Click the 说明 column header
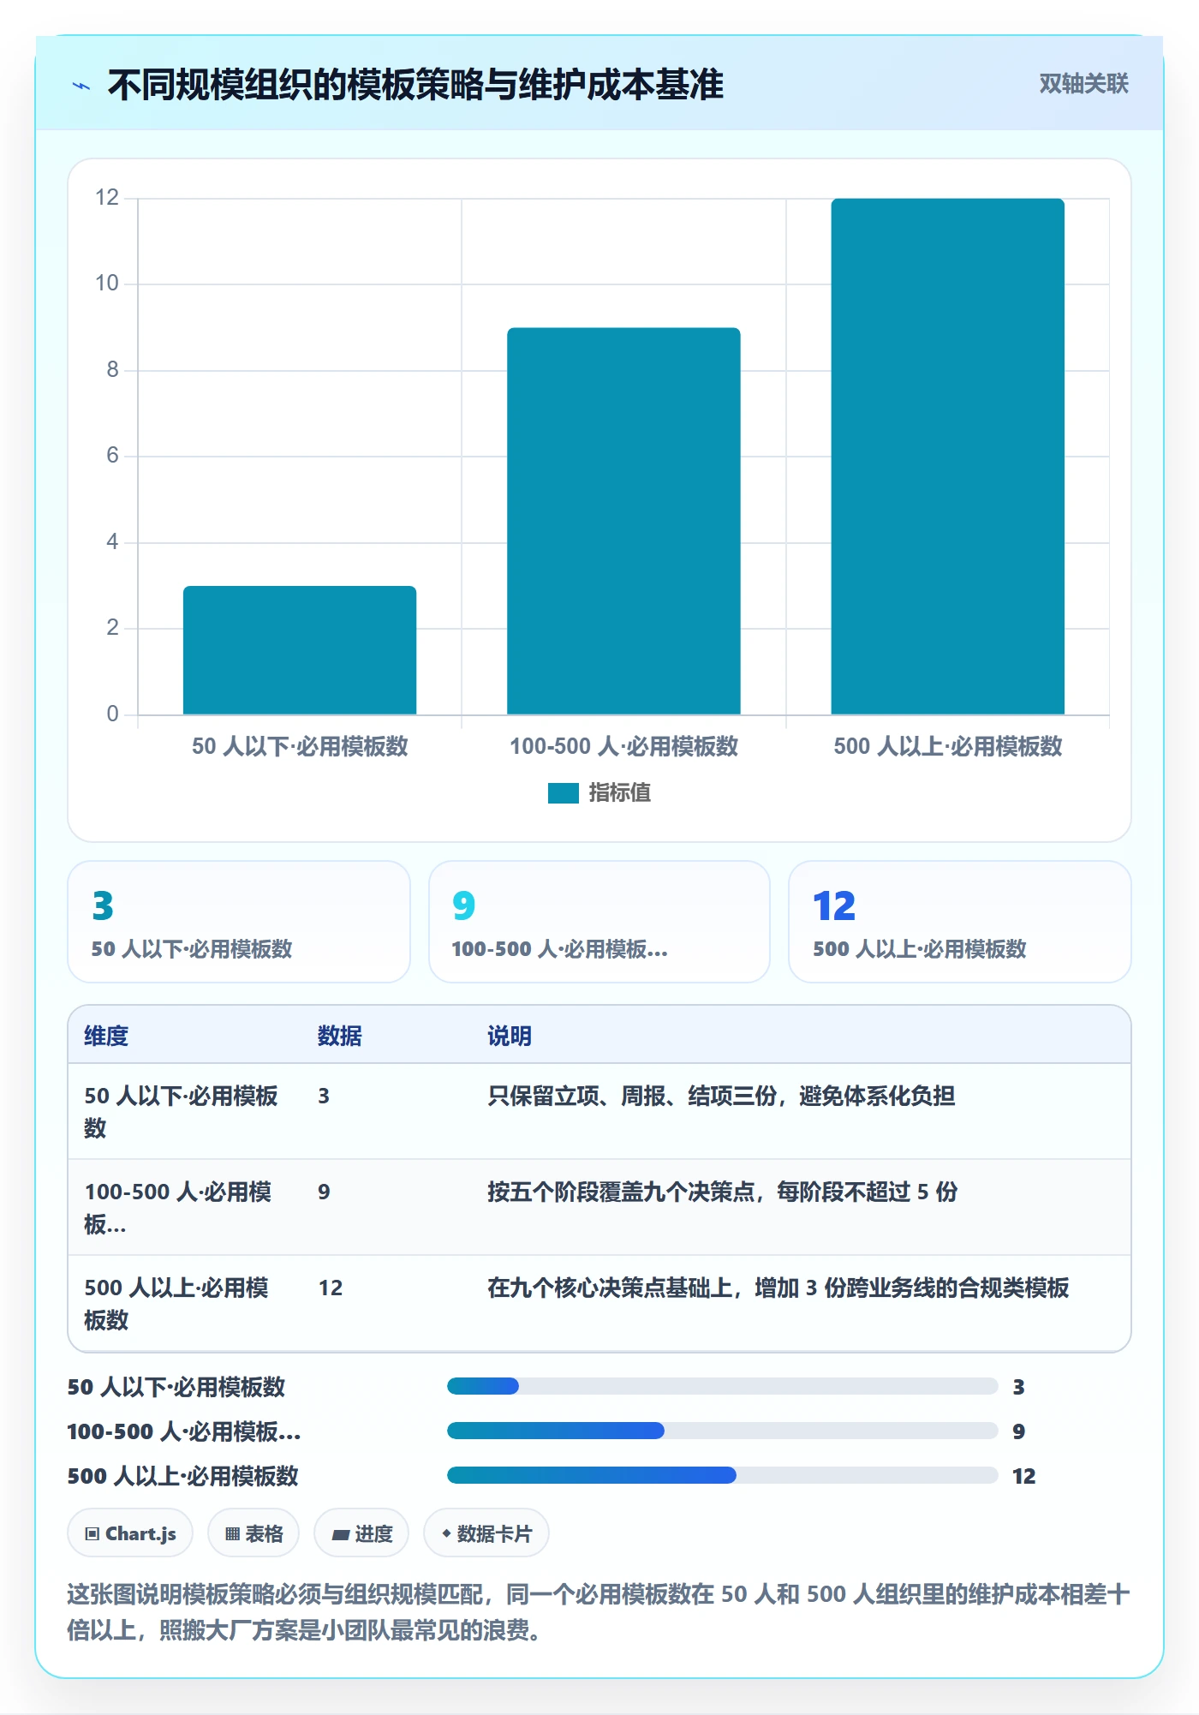Screen dimensions: 1199x1715 pyautogui.click(x=510, y=1036)
